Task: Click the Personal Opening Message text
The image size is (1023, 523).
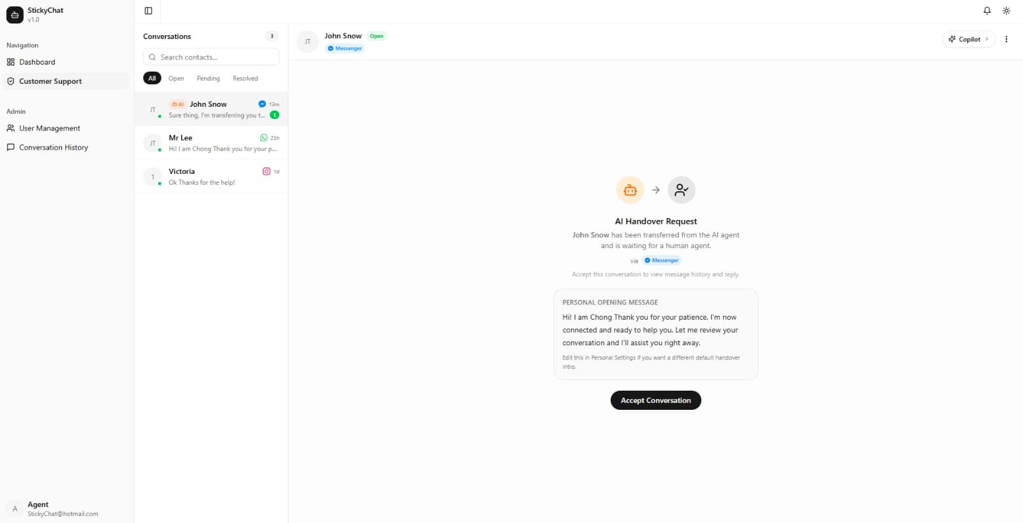Action: pyautogui.click(x=650, y=330)
